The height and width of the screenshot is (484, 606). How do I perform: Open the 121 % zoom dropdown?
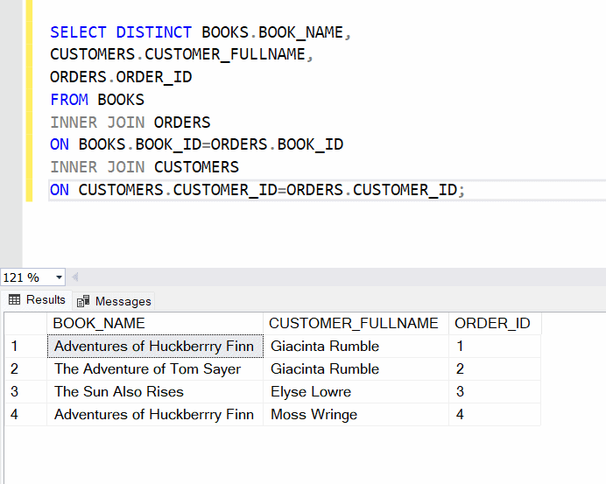[x=59, y=277]
